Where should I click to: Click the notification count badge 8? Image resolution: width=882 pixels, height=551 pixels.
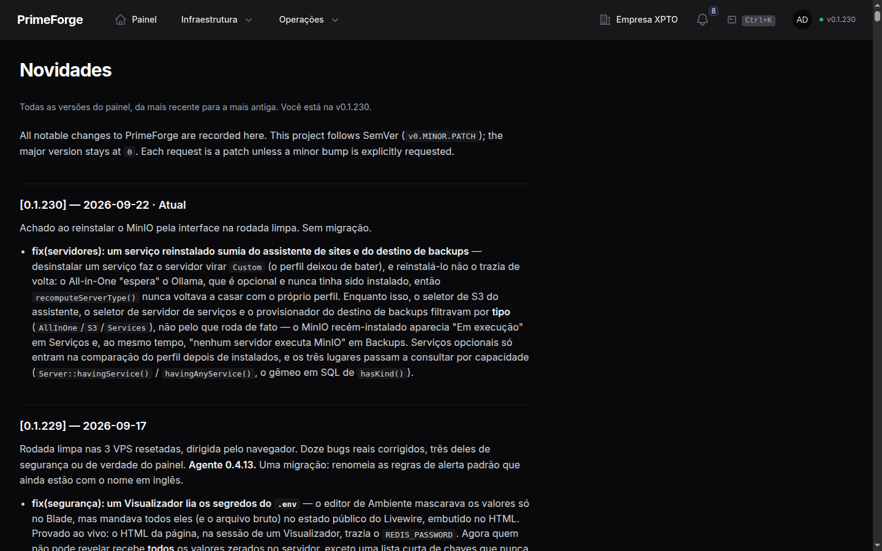714,11
